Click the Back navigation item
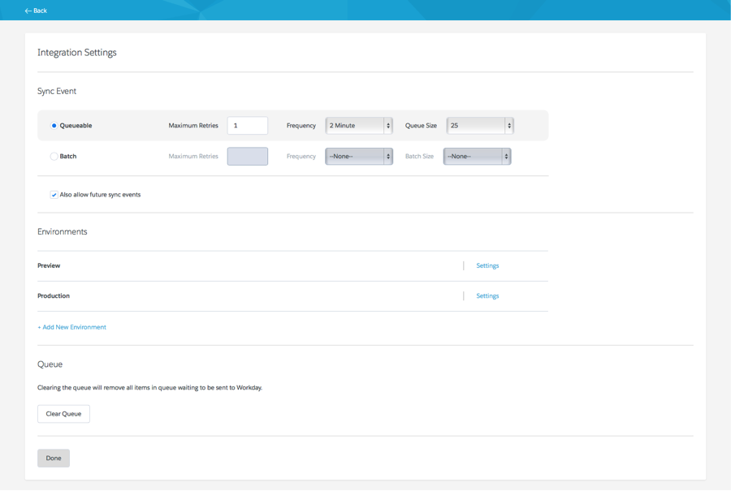Viewport: 731px width, 491px height. pos(35,11)
